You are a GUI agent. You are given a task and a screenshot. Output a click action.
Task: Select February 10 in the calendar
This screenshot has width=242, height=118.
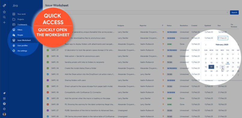(211, 63)
